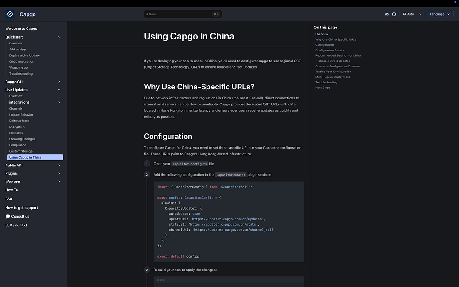Expand the Public API section
This screenshot has height=287, width=459.
tap(59, 165)
